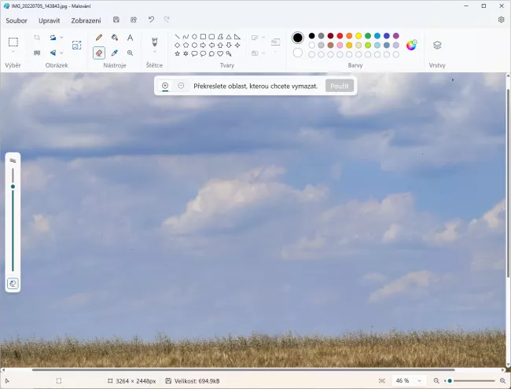Open the Zobrazení menu
This screenshot has height=389, width=511.
tap(86, 20)
